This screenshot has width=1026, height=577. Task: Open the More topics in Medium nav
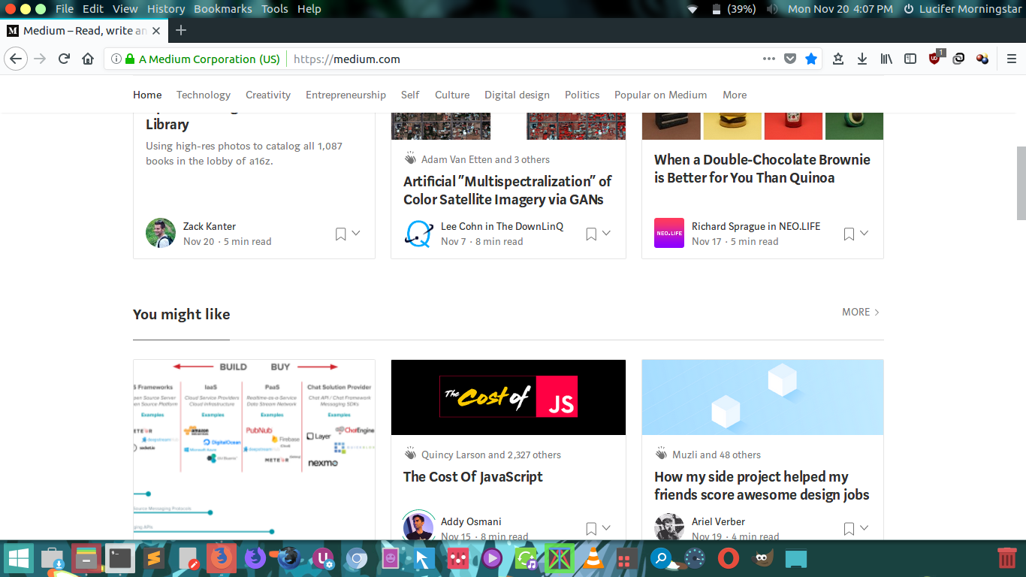coord(735,95)
